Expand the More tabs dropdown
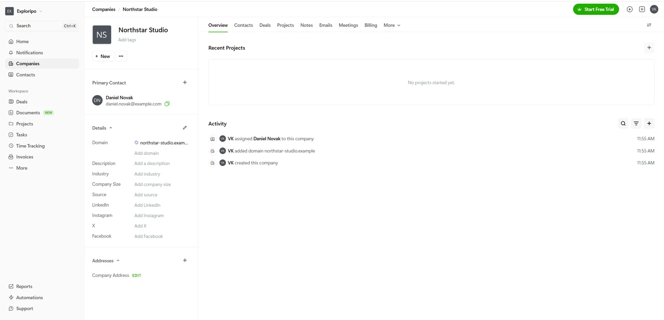664x320 pixels. coord(392,25)
